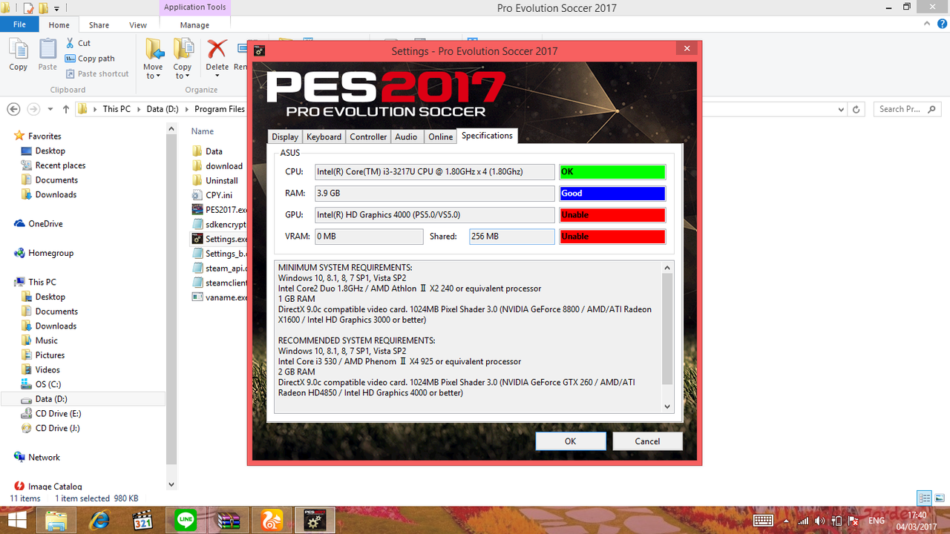Click Cut in the Clipboard group

pos(78,43)
